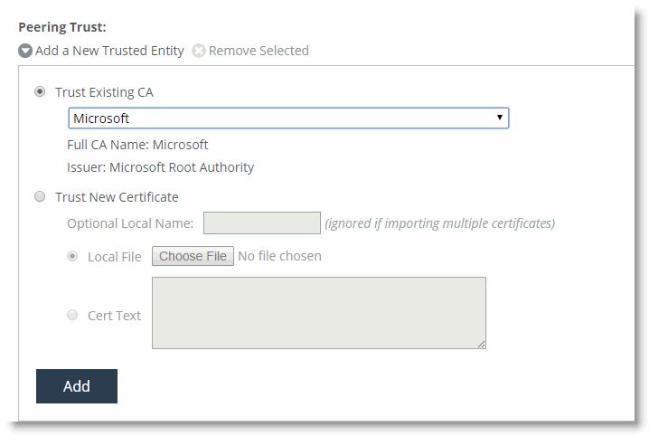Viewport: 649px width, 436px height.
Task: Click the Issuer: Microsoft Root Authority text
Action: coord(161,167)
